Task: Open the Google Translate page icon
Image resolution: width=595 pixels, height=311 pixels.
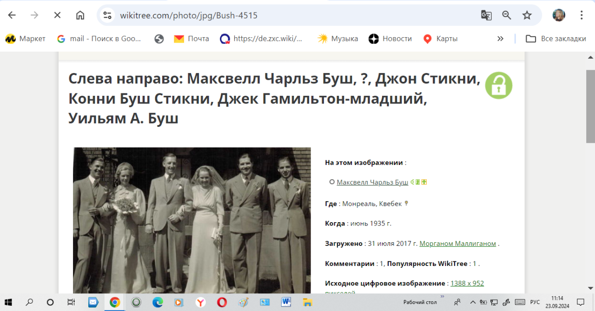Action: 486,15
